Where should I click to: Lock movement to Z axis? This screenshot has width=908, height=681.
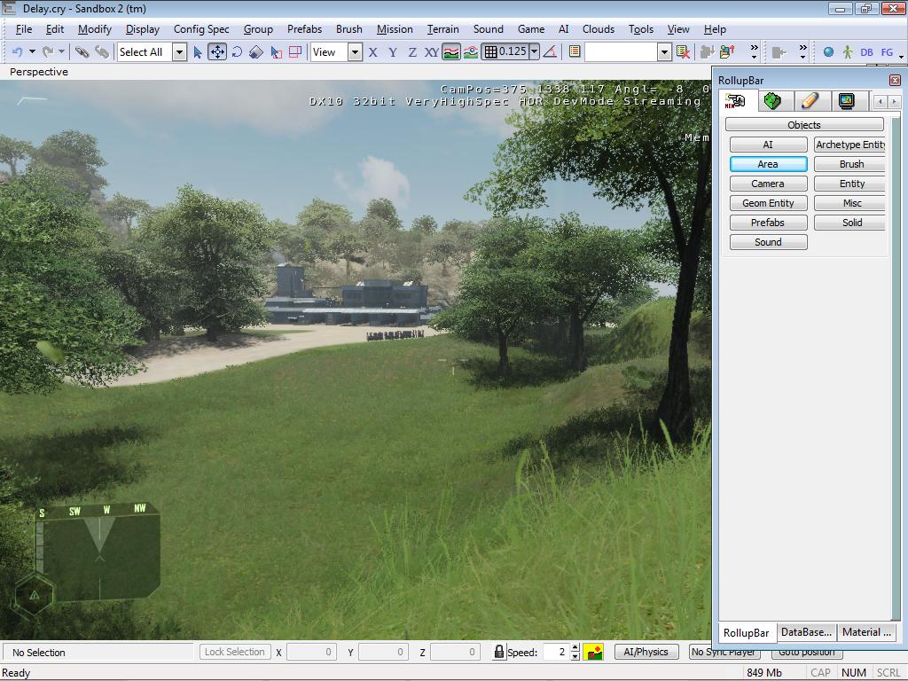(412, 52)
